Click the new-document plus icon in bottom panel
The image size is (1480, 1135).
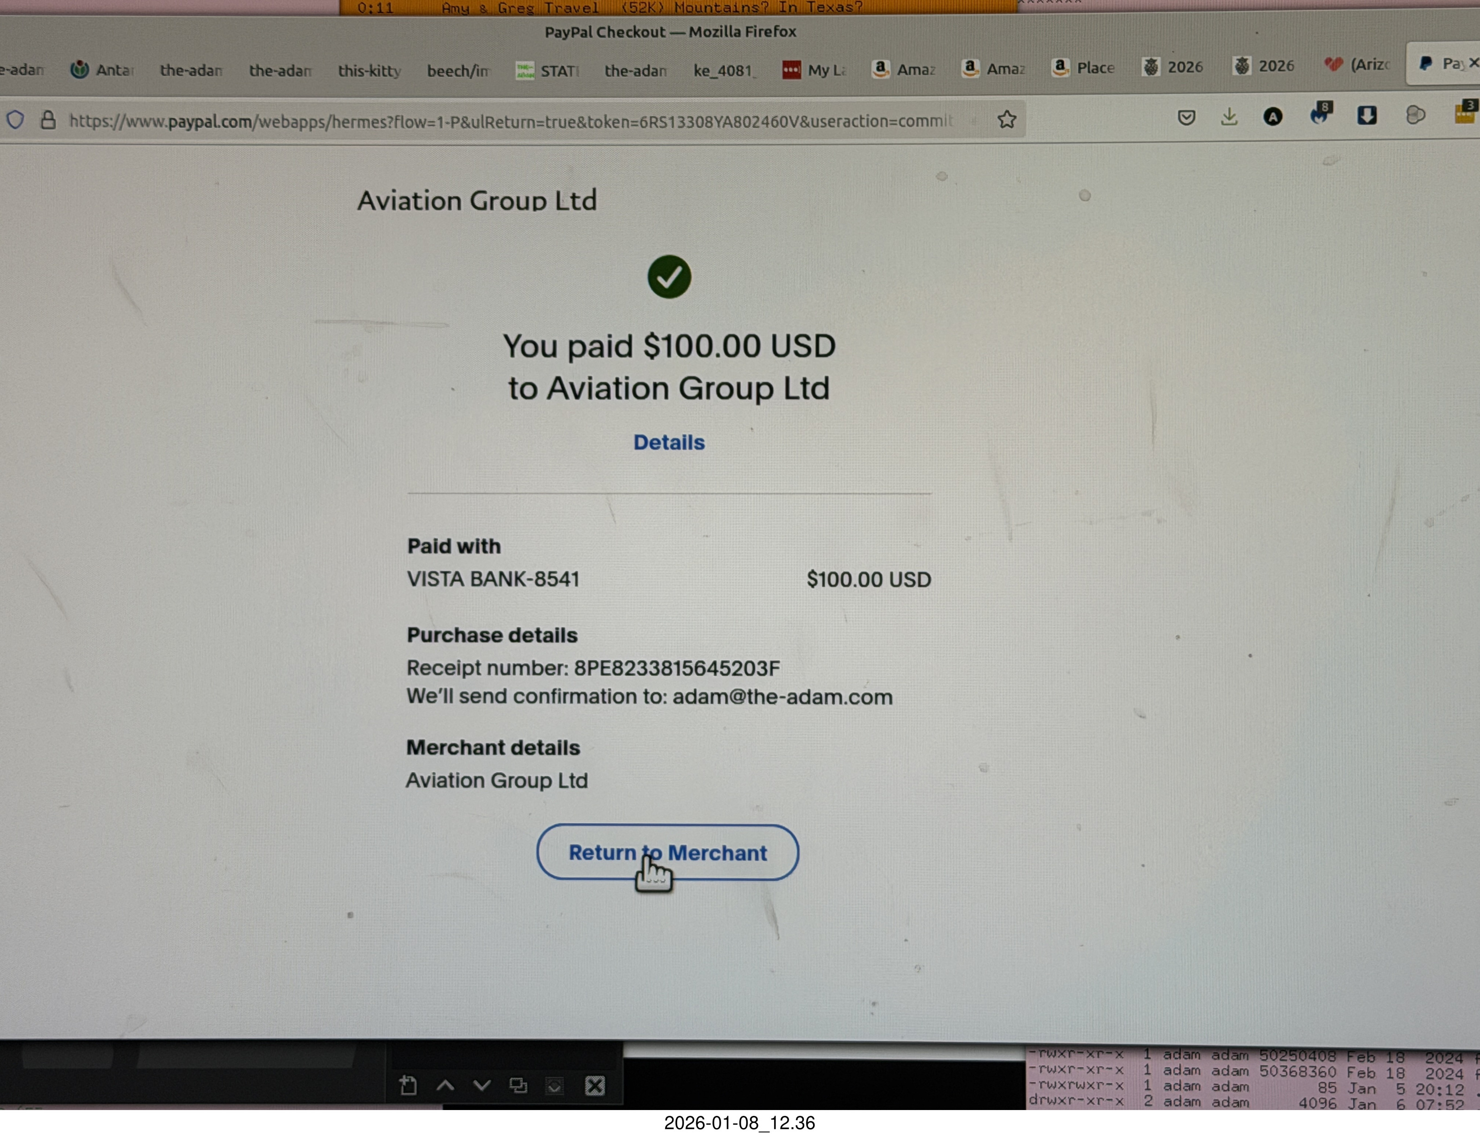click(x=408, y=1086)
